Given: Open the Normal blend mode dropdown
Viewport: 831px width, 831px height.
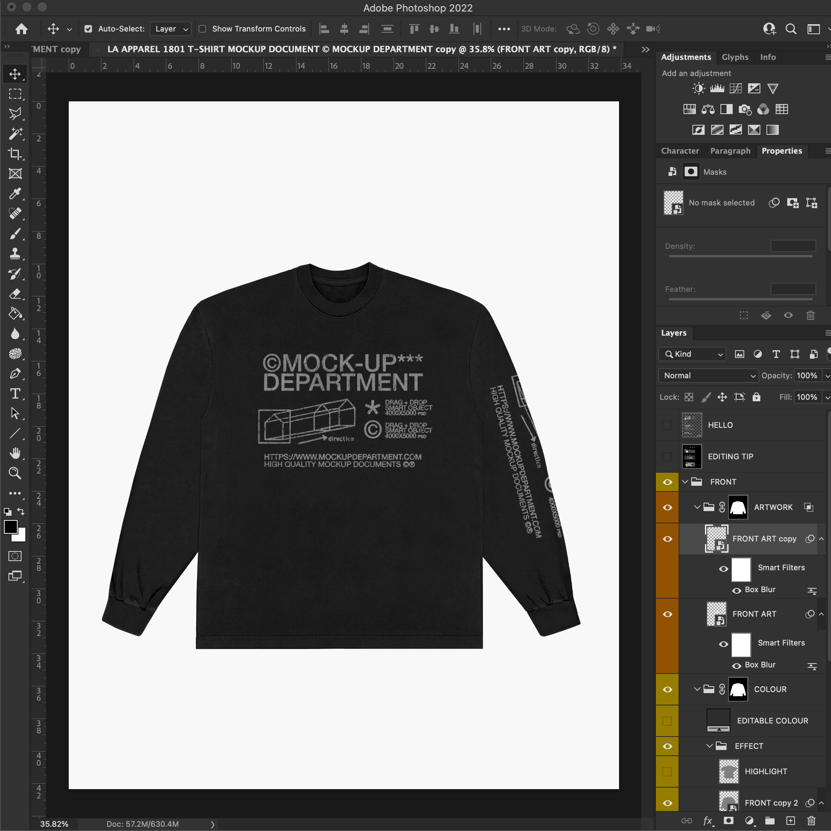Looking at the screenshot, I should point(708,376).
